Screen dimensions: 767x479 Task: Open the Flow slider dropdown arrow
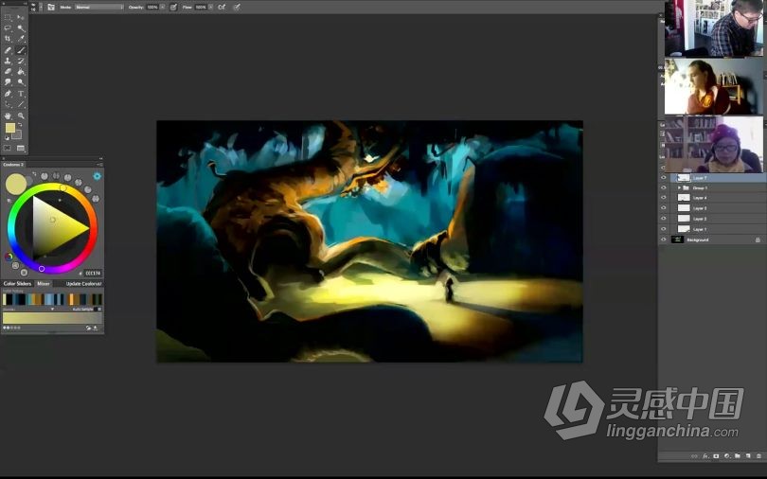[211, 8]
